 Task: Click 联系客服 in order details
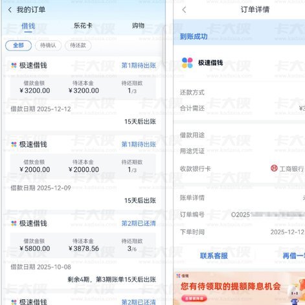214,256
